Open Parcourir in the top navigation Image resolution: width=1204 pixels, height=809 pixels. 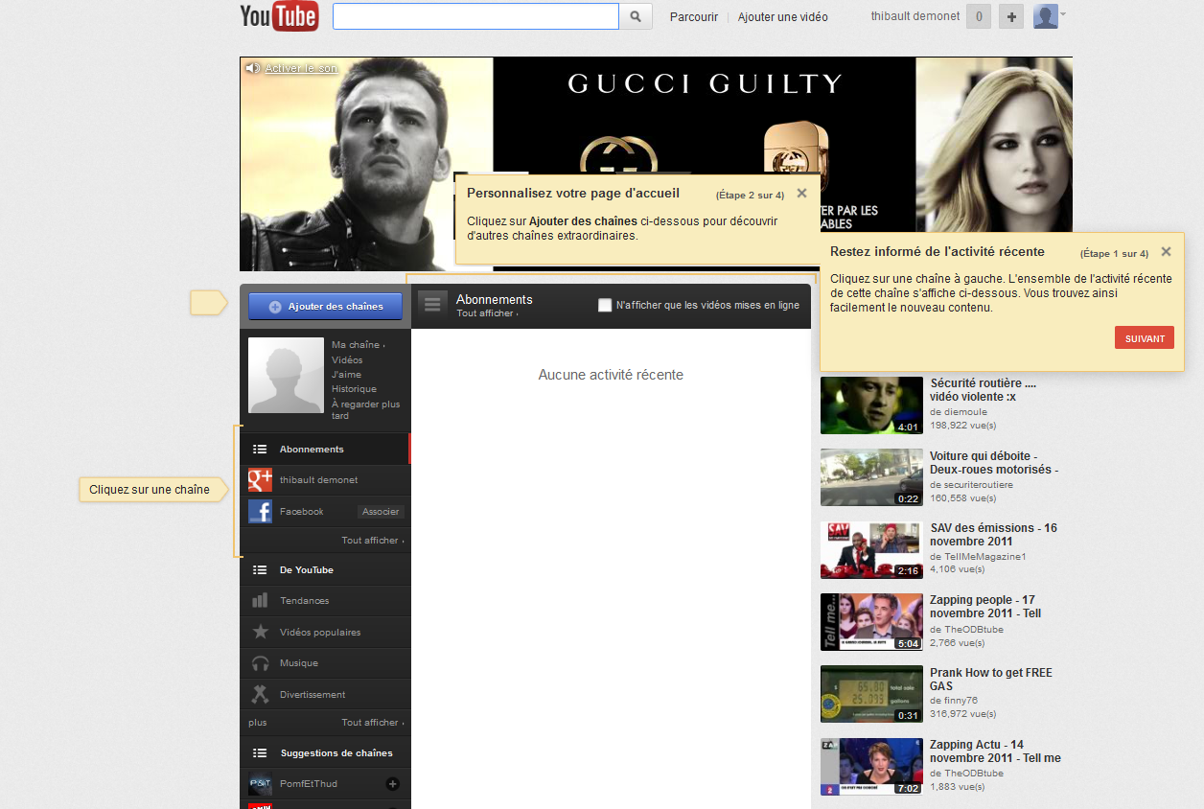click(x=694, y=17)
